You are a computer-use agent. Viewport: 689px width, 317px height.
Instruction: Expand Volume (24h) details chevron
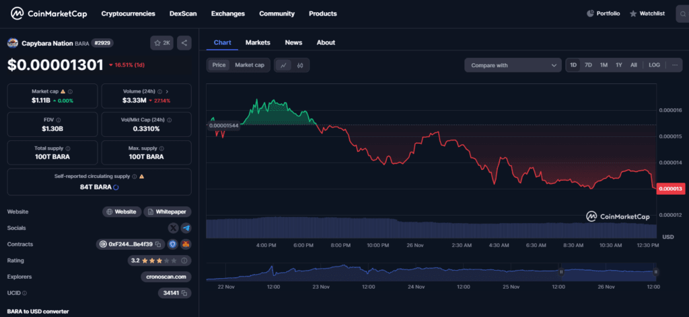pos(168,91)
